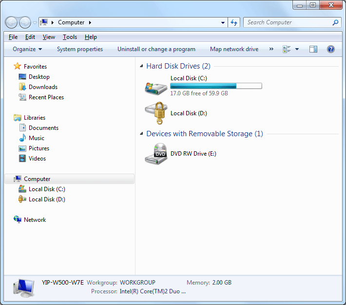Click the Favorites star icon
The height and width of the screenshot is (305, 346).
pyautogui.click(x=18, y=66)
